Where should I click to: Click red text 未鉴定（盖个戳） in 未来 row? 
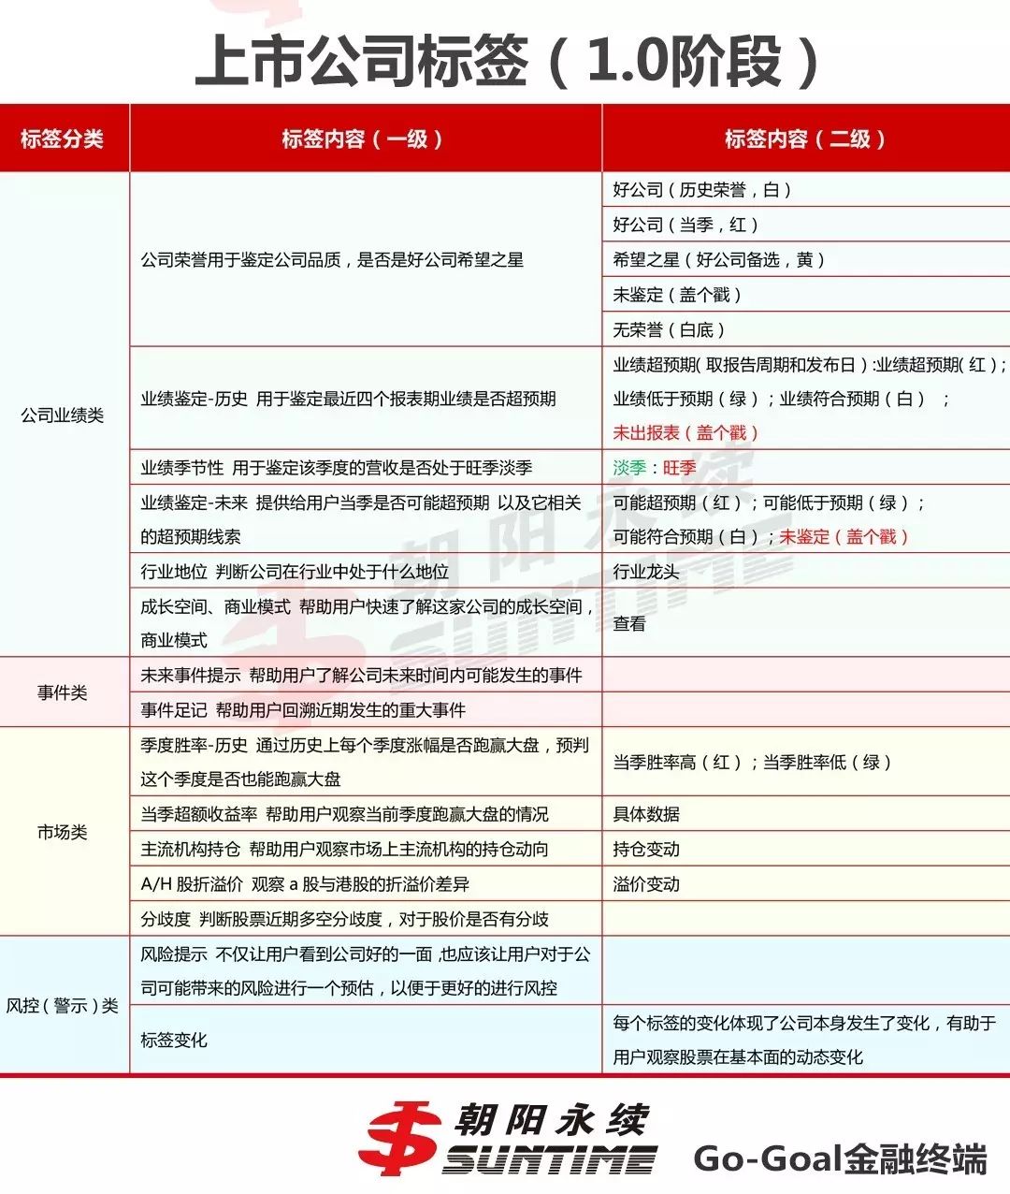tap(844, 537)
